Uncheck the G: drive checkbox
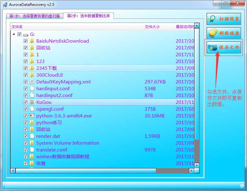Viewport: 247px width, 191px height. pyautogui.click(x=19, y=34)
